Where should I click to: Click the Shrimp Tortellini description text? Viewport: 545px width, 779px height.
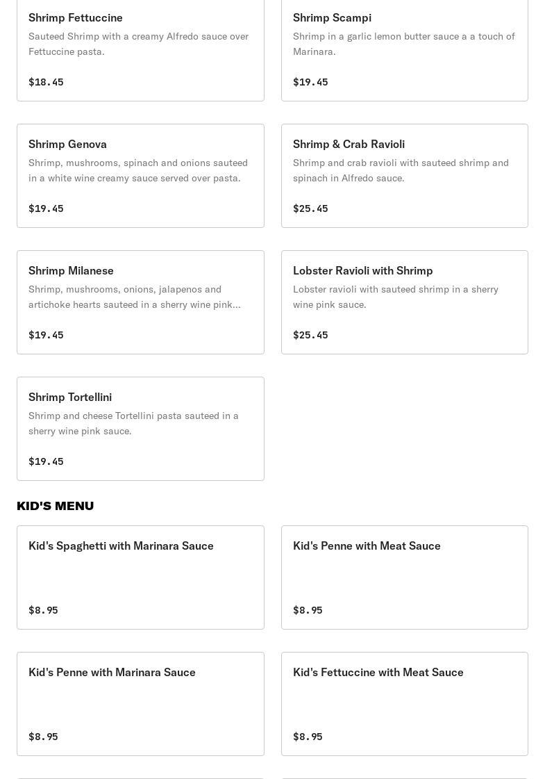coord(133,423)
